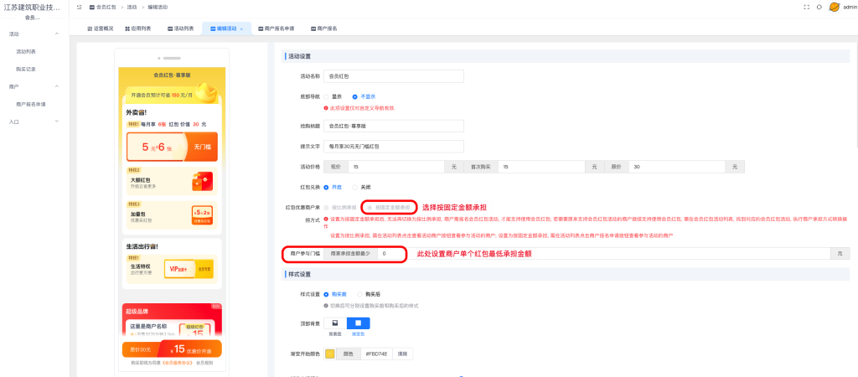
Task: Open the yellow gradient start color swatch
Action: coord(330,354)
